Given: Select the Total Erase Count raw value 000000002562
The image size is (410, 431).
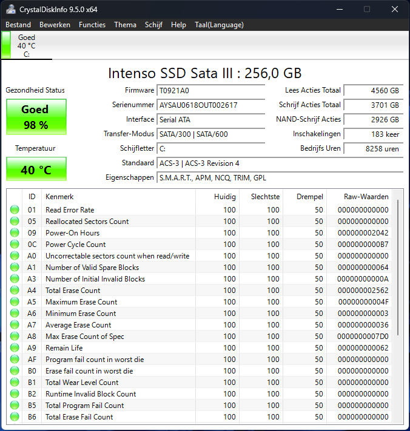Looking at the screenshot, I should click(363, 291).
